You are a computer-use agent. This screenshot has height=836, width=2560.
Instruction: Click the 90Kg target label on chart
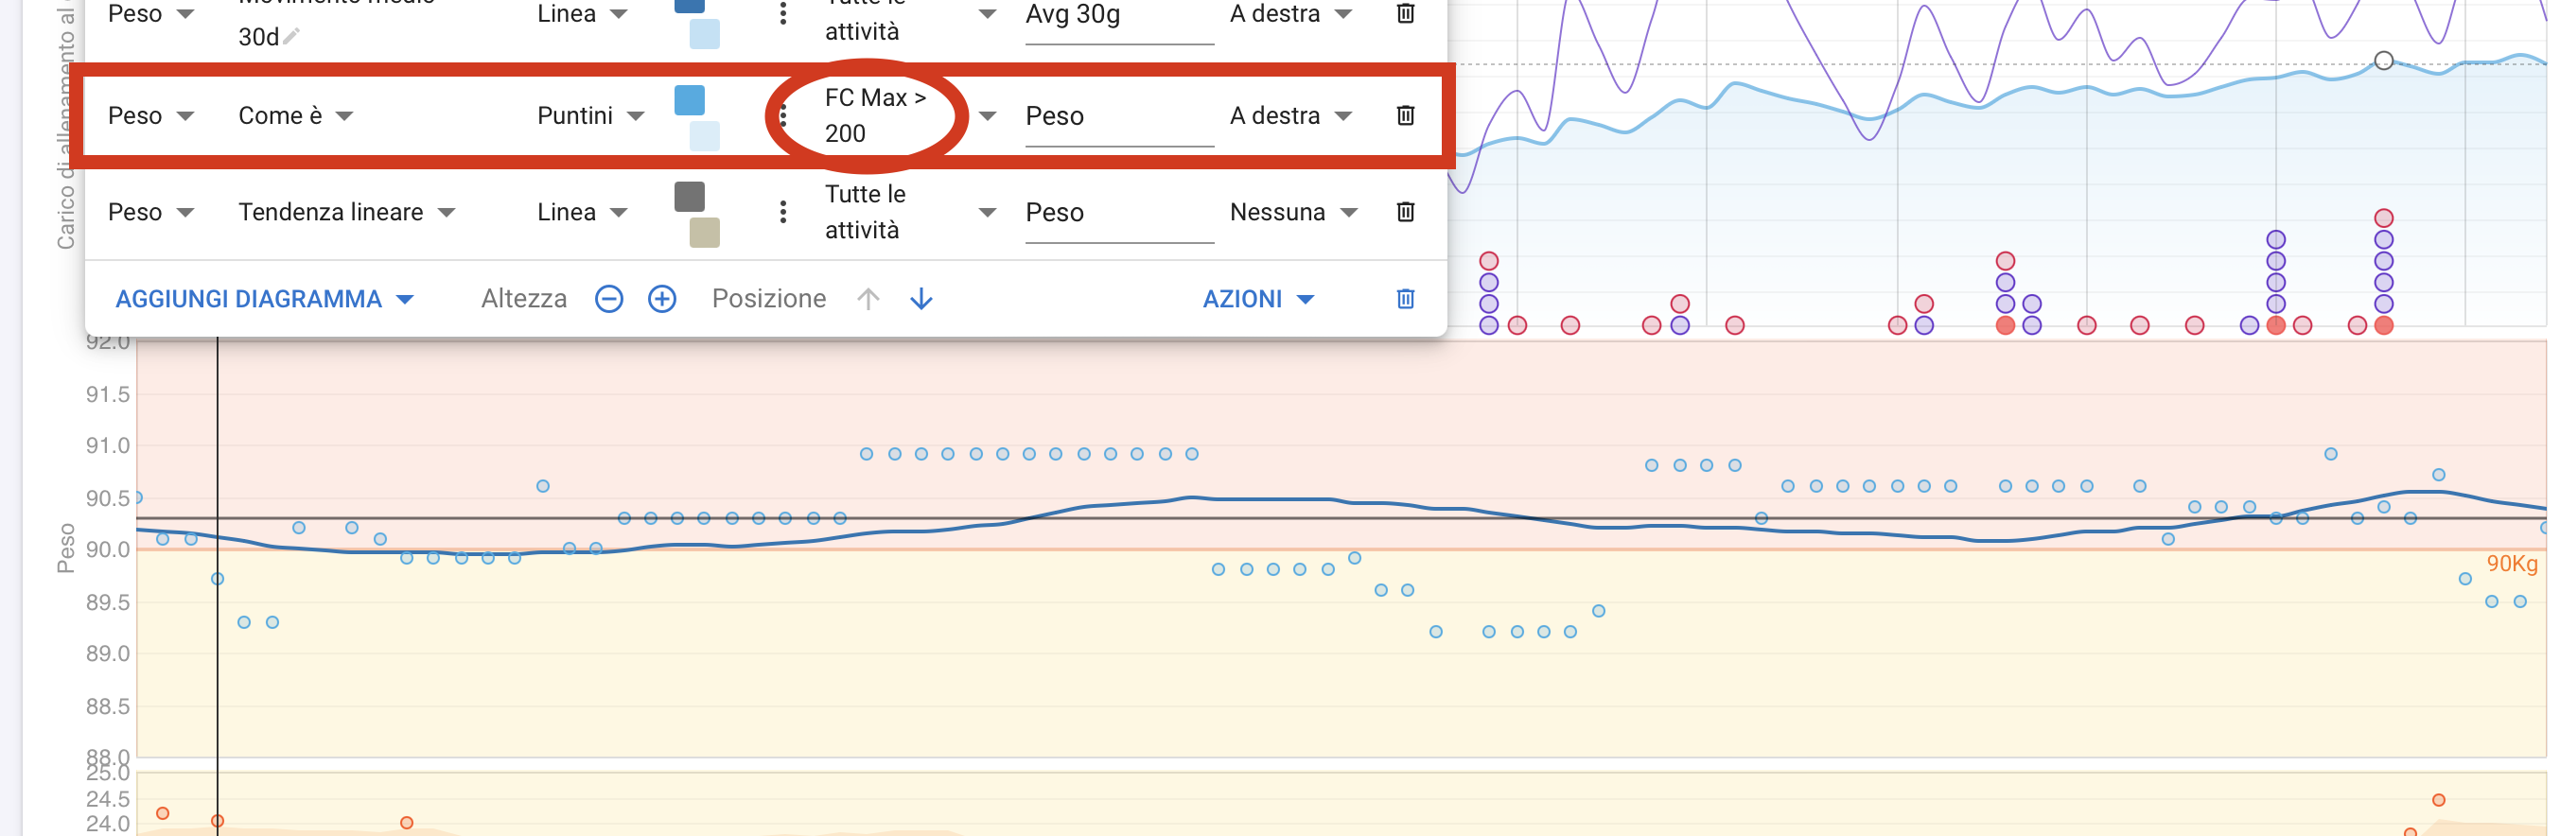click(x=2512, y=564)
